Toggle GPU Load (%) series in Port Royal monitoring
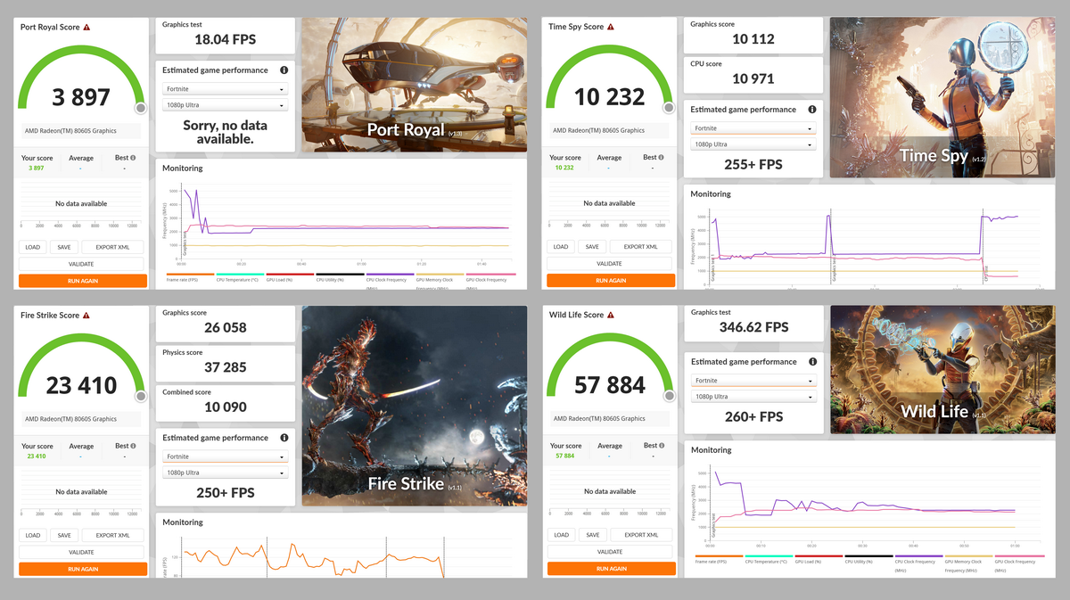 [x=290, y=277]
